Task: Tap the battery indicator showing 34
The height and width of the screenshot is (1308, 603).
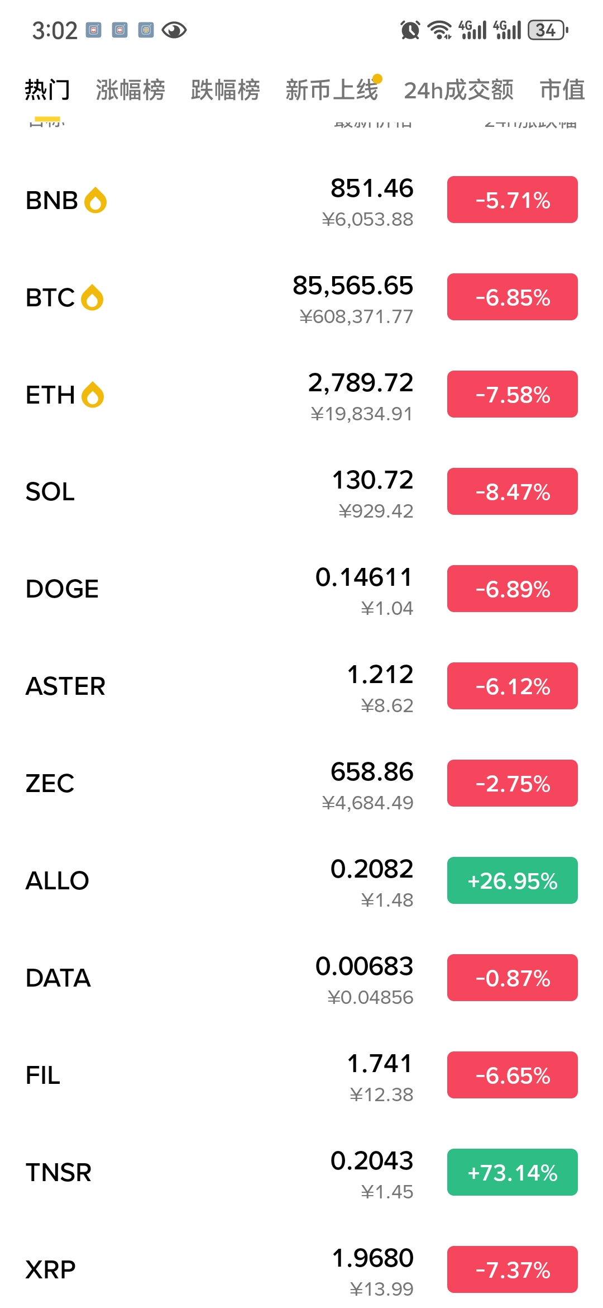Action: click(x=548, y=30)
